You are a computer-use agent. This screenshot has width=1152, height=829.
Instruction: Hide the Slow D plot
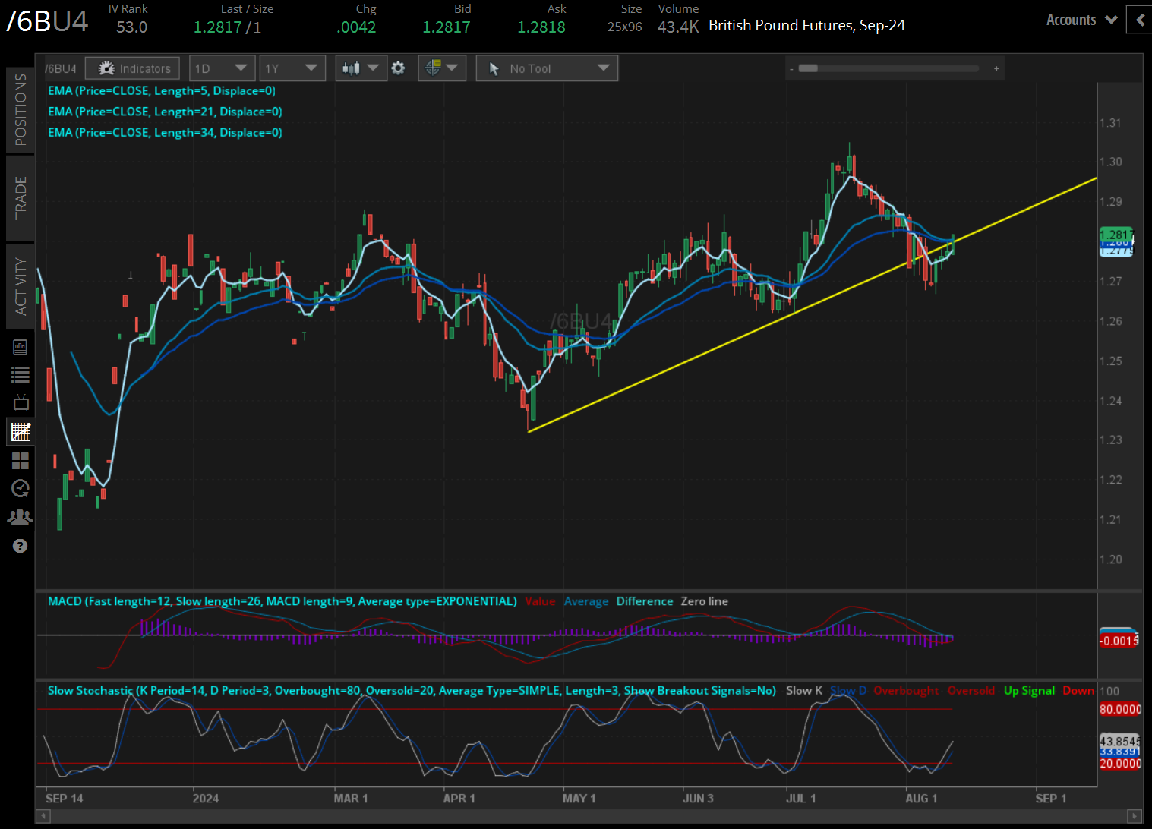[847, 690]
